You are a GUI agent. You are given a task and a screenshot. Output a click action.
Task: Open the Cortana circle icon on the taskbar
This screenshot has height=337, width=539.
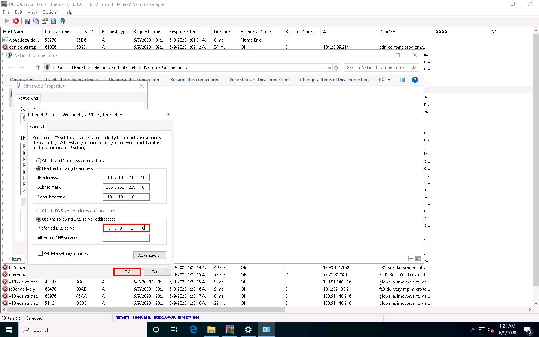point(156,330)
